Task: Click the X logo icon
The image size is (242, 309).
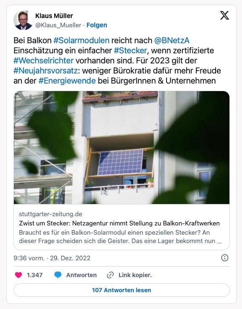Action: tap(224, 16)
